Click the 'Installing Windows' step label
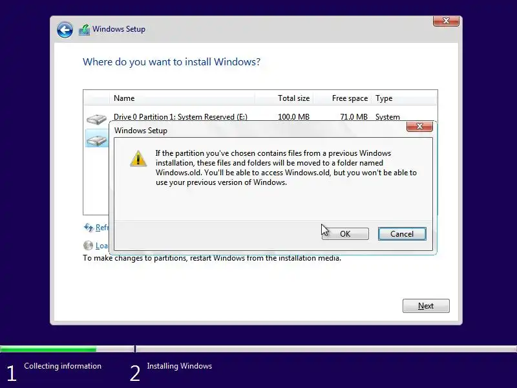The width and height of the screenshot is (517, 388). point(180,366)
